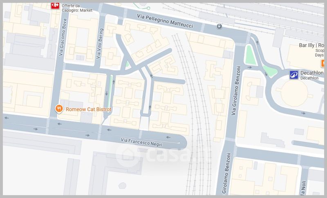Click the Via Vito Bering street label
The width and height of the screenshot is (327, 198).
pos(98,48)
